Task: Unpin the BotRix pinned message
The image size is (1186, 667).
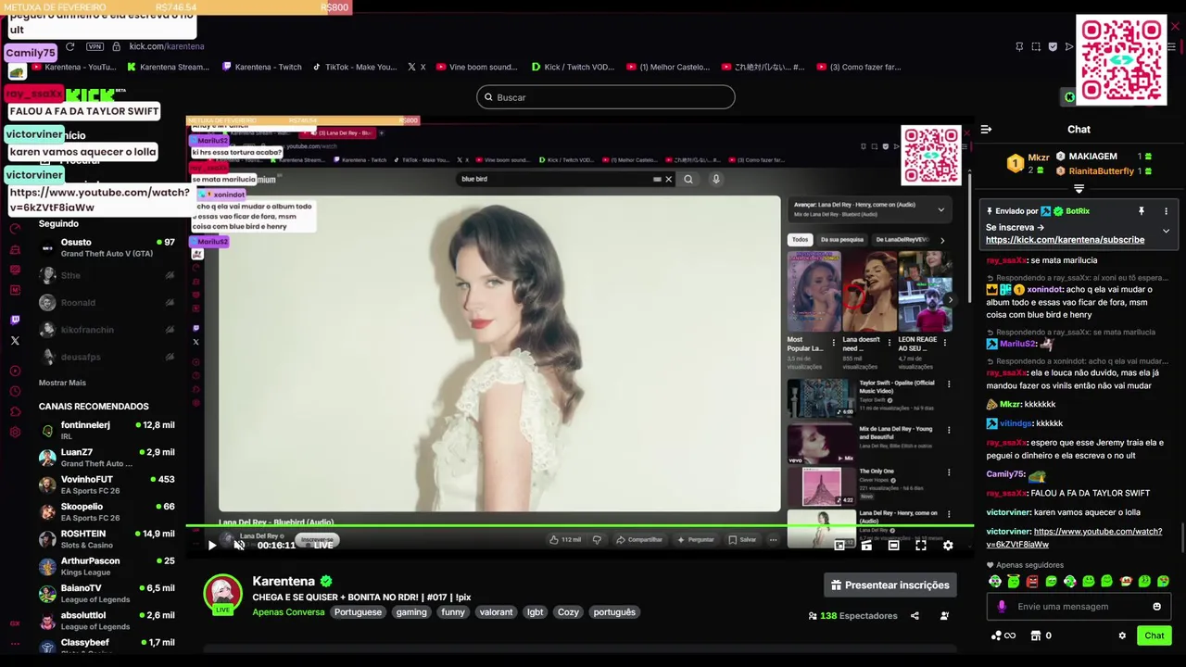Action: pyautogui.click(x=1142, y=211)
